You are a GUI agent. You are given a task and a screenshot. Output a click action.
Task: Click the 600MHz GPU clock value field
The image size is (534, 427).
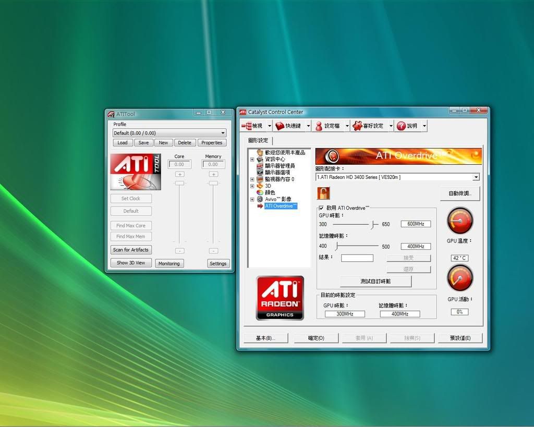click(416, 224)
